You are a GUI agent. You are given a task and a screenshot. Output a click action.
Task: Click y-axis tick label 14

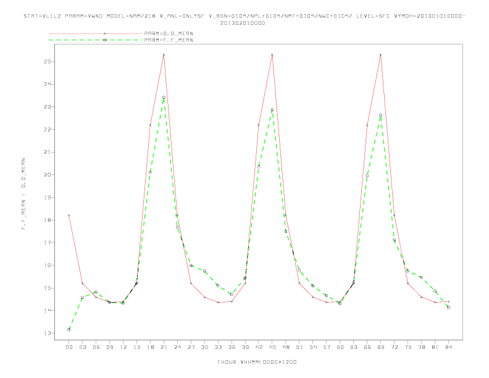coord(48,311)
